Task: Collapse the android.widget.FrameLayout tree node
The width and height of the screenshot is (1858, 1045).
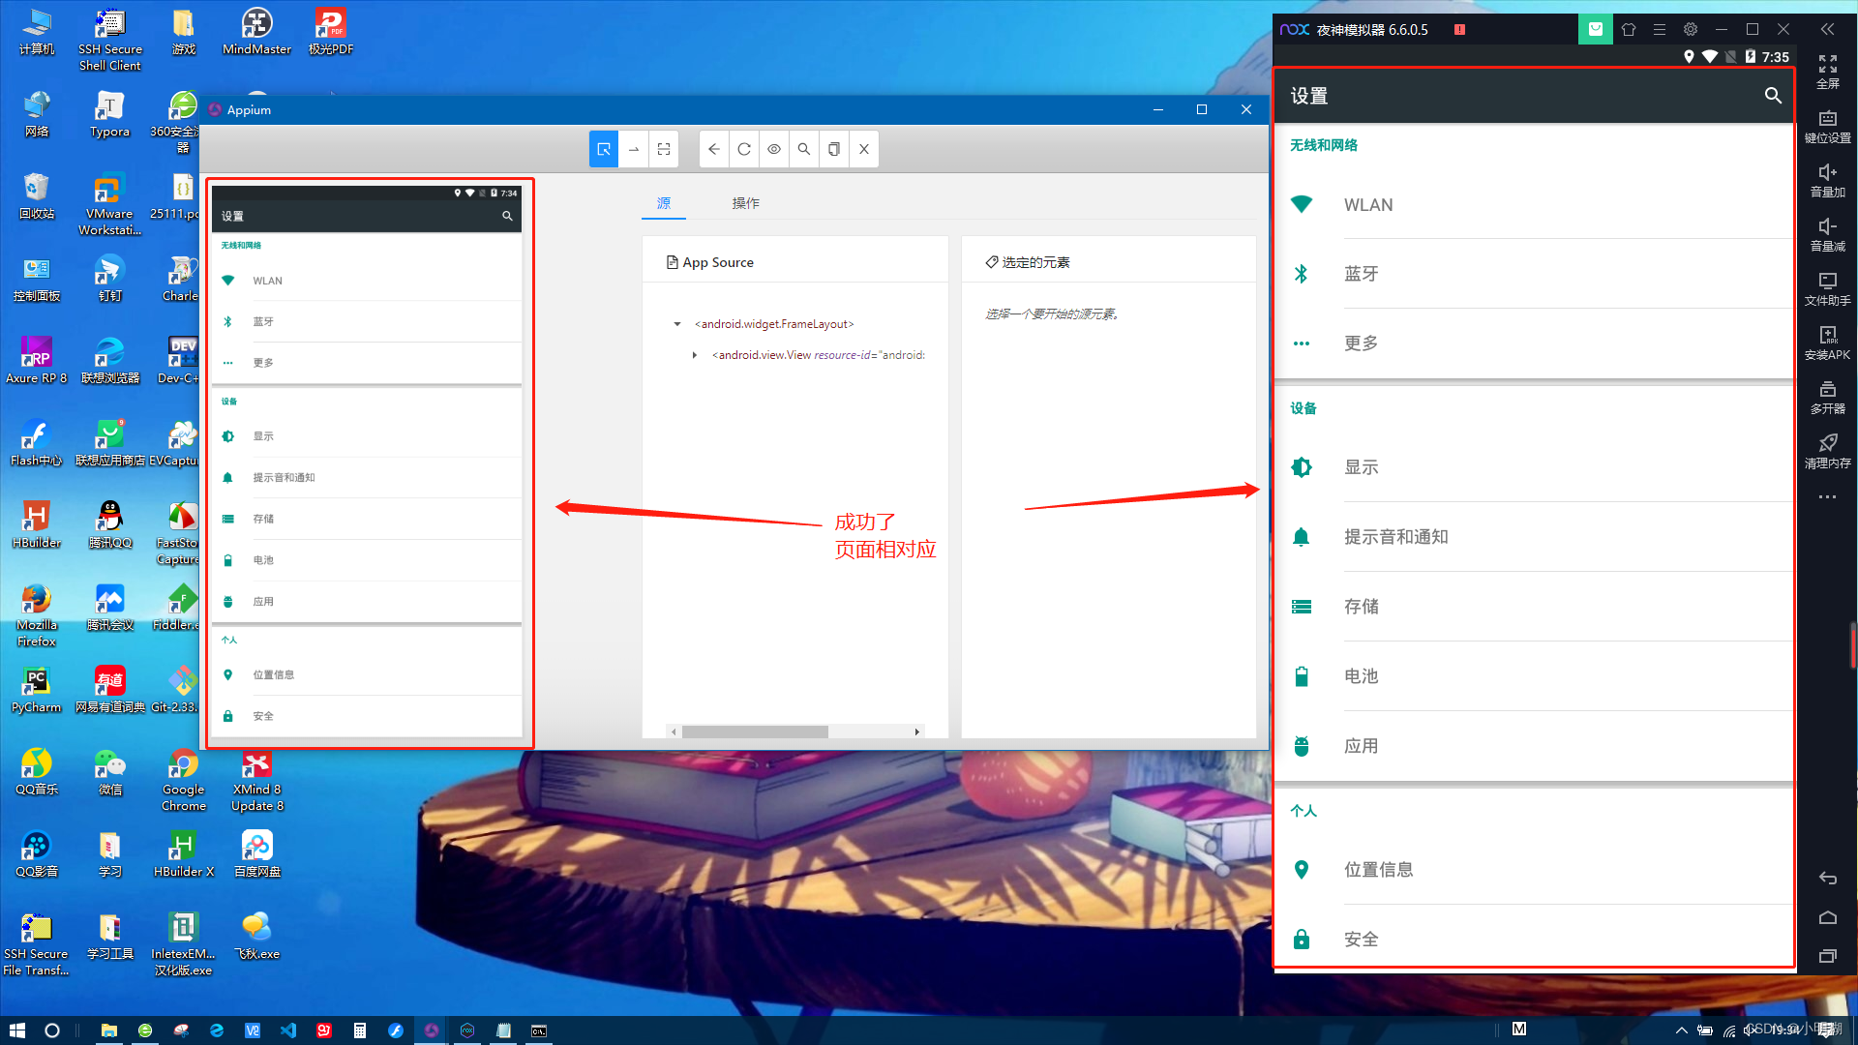Action: 677,324
